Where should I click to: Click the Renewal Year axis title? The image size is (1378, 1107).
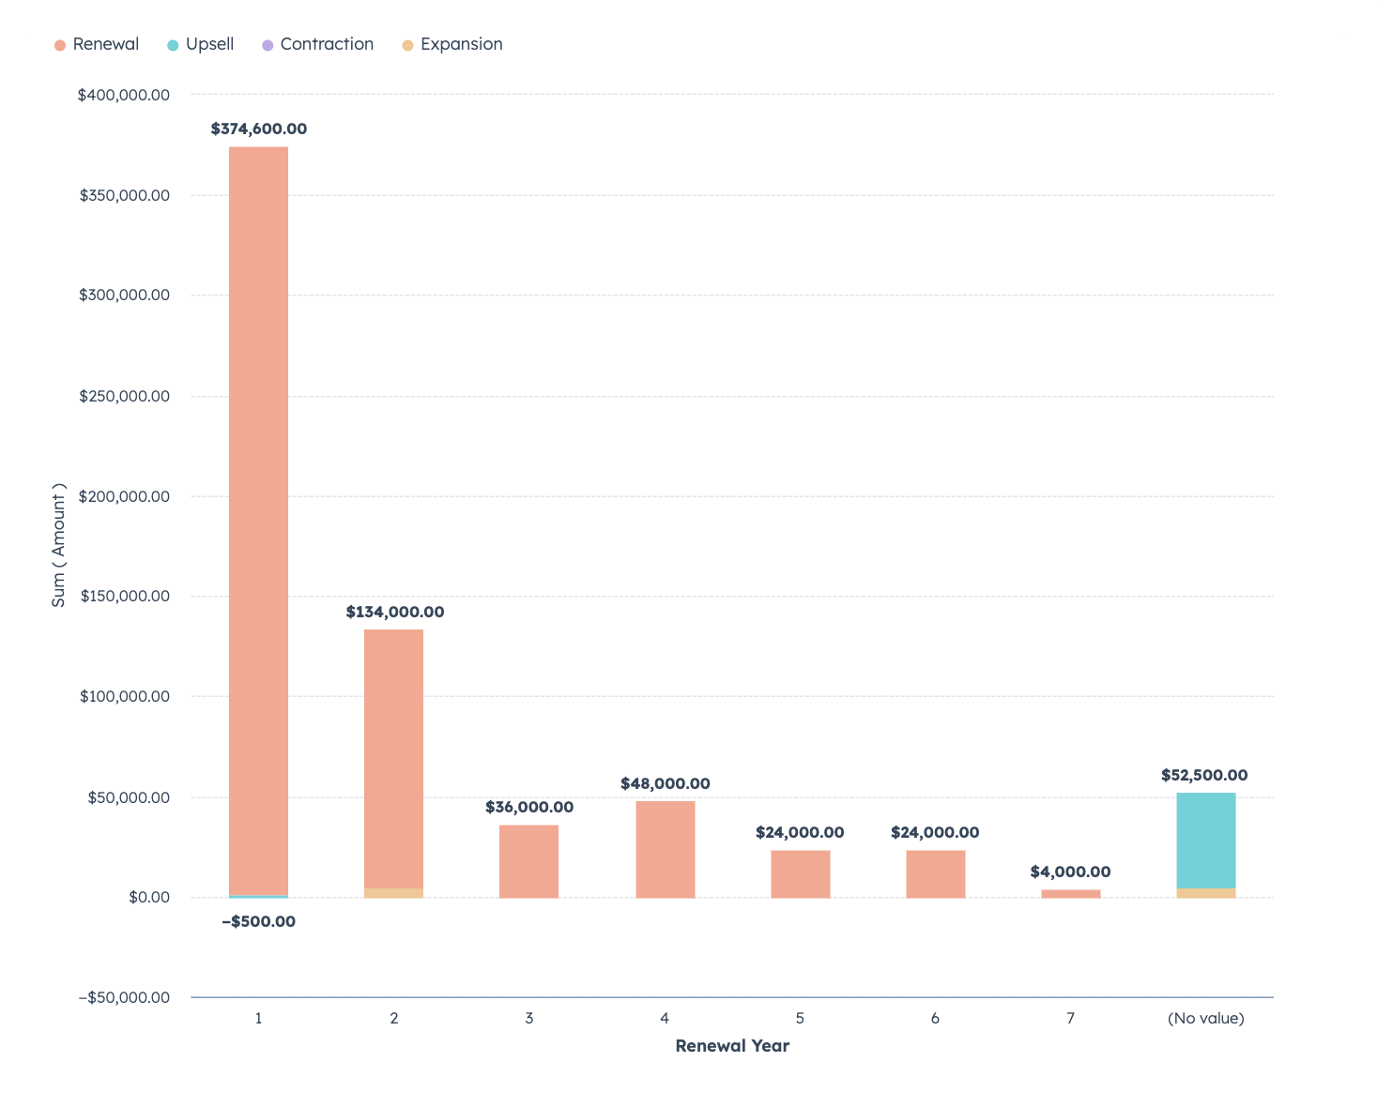tap(732, 1045)
